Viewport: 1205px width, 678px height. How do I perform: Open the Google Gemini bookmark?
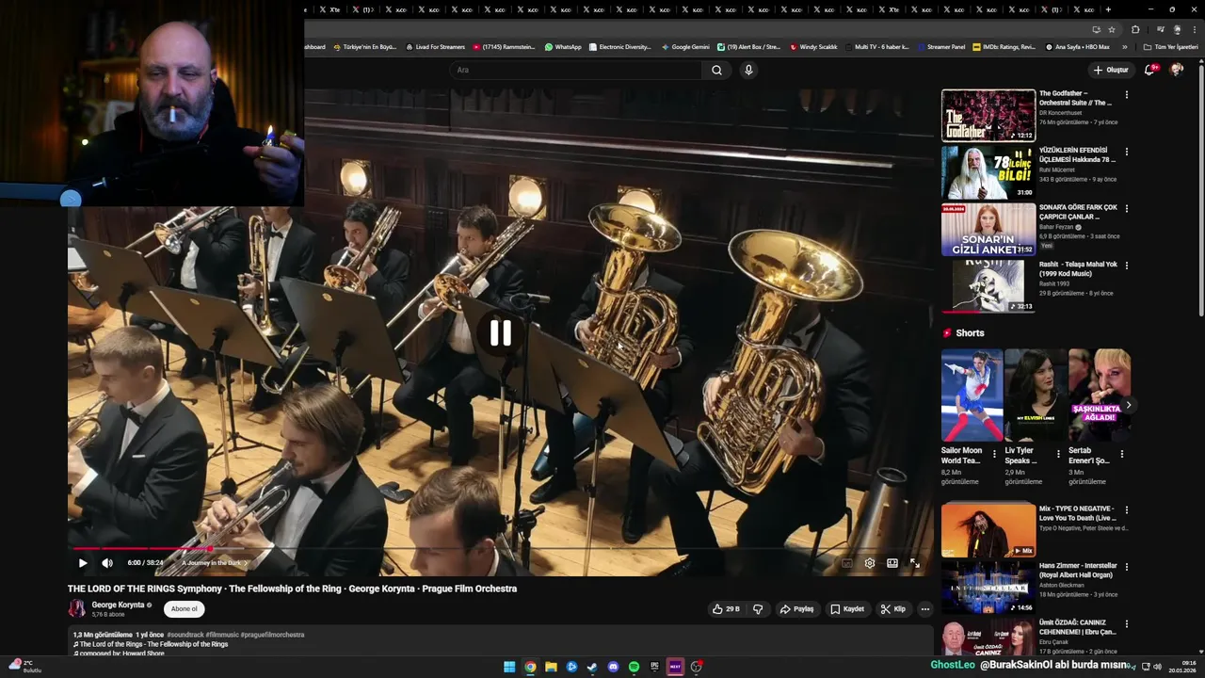[x=685, y=46]
